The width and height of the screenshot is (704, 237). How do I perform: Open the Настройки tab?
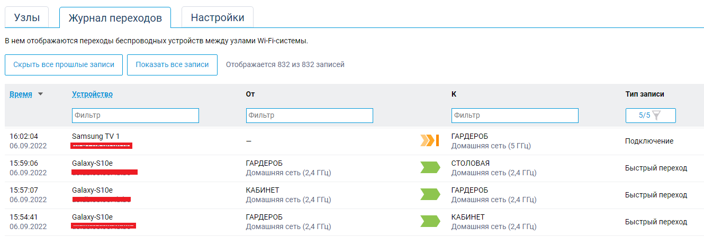click(217, 17)
